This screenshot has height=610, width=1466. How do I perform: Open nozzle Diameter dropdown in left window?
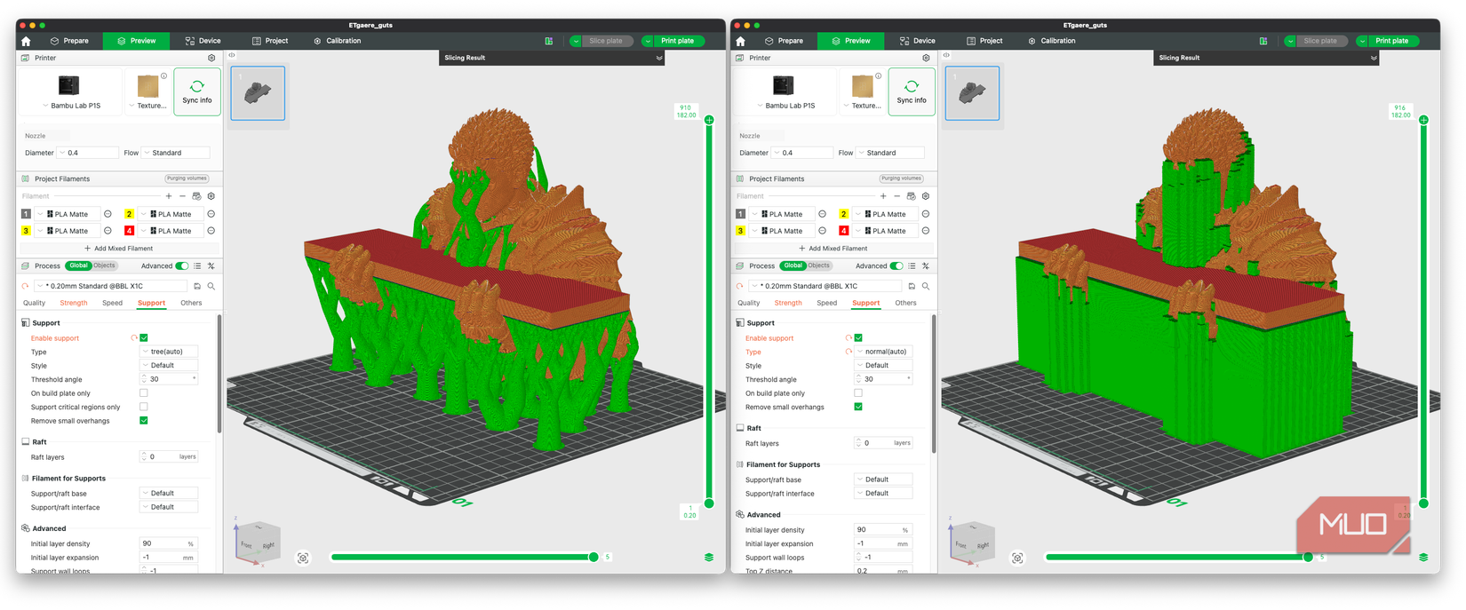coord(88,153)
